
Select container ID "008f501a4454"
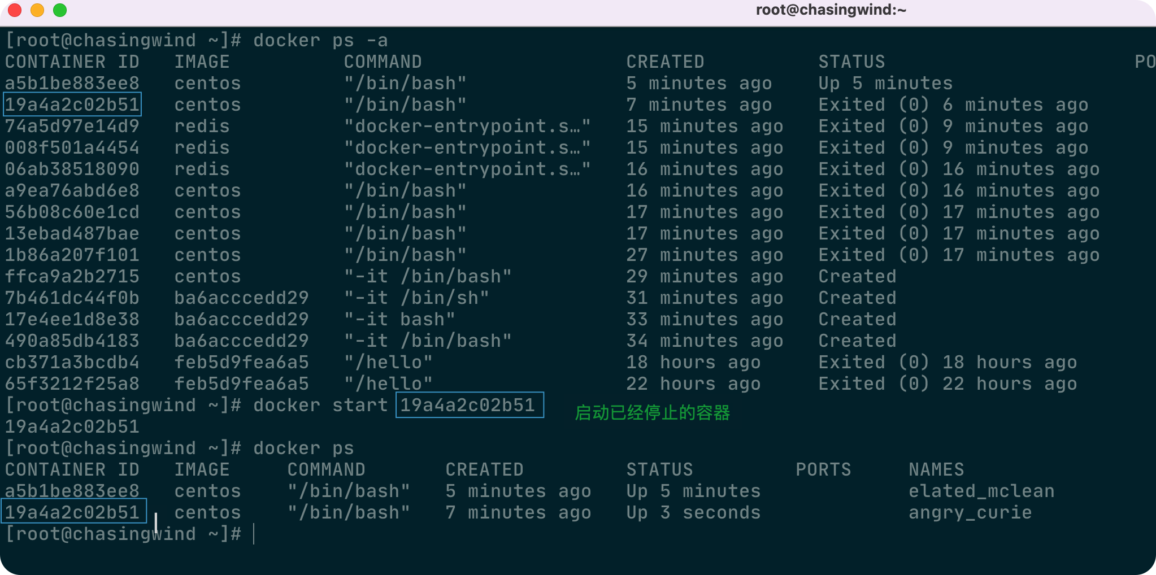[x=72, y=147]
